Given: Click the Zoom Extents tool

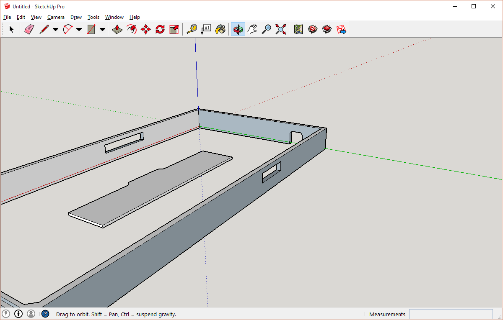Looking at the screenshot, I should [x=281, y=29].
